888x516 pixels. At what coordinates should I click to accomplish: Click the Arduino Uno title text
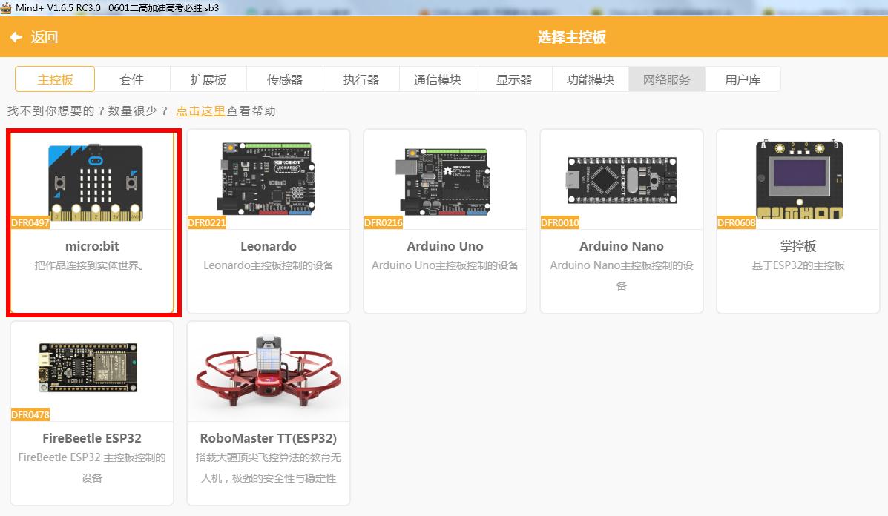(445, 246)
